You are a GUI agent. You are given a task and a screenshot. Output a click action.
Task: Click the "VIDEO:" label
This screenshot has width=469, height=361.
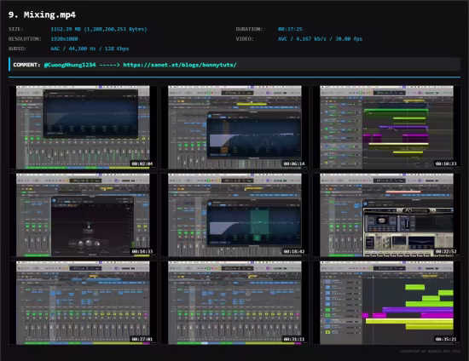pos(245,39)
